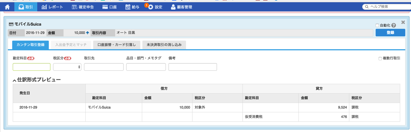The width and height of the screenshot is (411, 132).
Task: Open the 設定 gear menu
Action: (x=155, y=7)
